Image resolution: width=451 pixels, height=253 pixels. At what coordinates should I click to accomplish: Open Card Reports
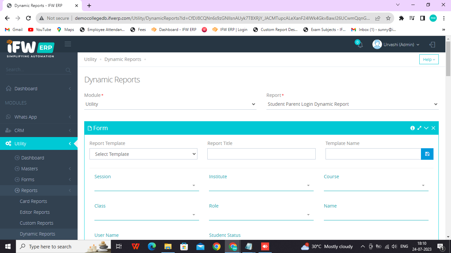coord(33,201)
